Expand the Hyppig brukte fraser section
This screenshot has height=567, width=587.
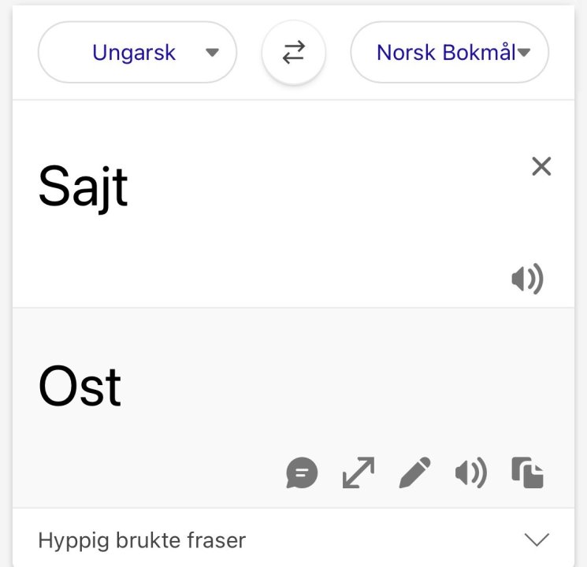pyautogui.click(x=143, y=540)
